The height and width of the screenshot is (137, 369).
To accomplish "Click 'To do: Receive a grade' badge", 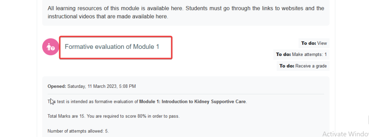I will coord(303,66).
